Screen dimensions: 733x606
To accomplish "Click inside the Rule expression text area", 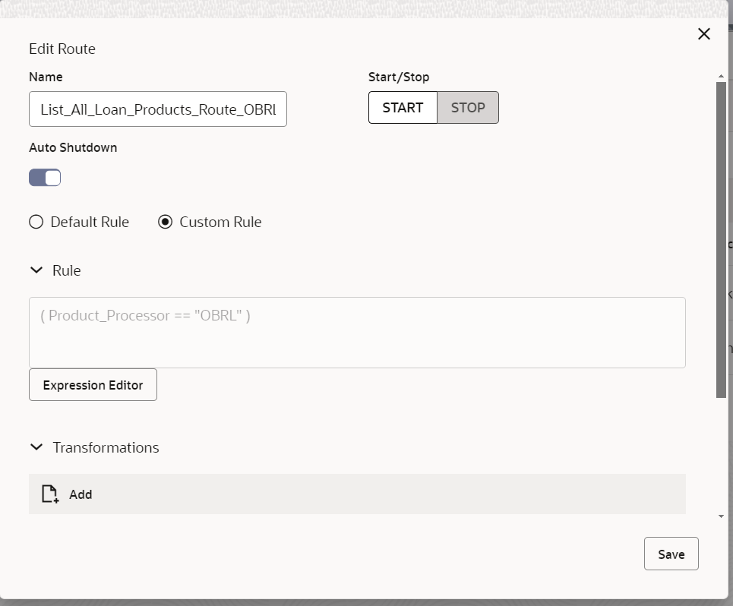I will (357, 332).
